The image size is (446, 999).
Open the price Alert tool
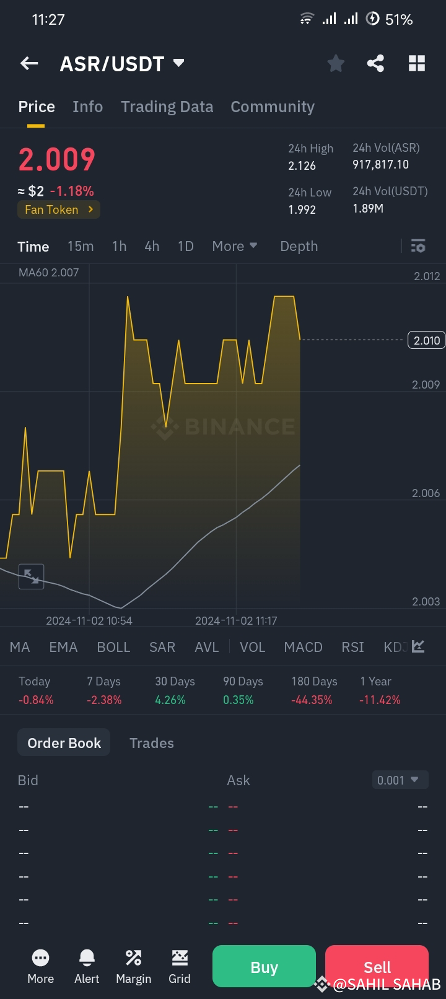pyautogui.click(x=87, y=966)
